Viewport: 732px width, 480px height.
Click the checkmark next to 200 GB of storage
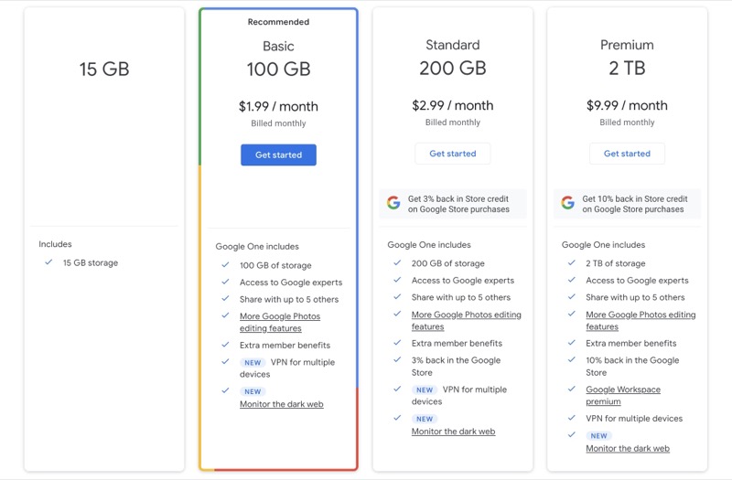coord(397,262)
